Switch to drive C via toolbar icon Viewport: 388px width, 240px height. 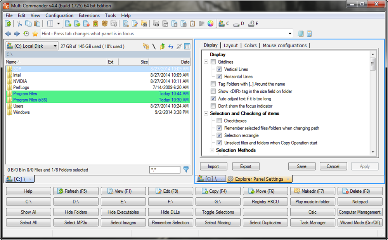pos(224,24)
